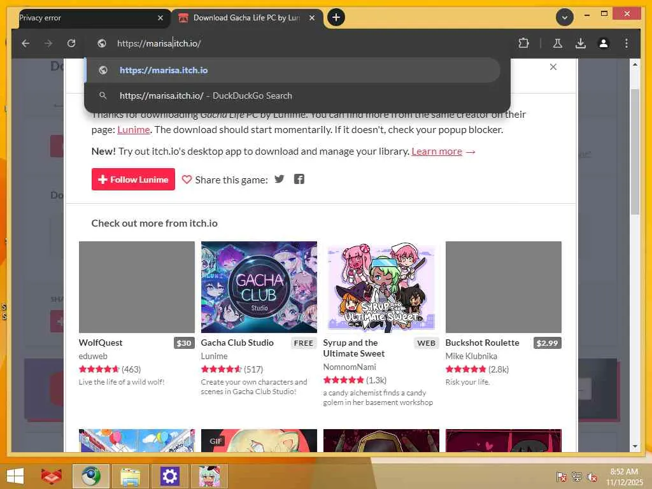
Task: Close the Download Gacha Life PC tab
Action: 312,18
